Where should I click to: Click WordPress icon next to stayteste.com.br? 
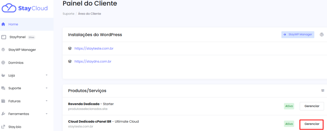pyautogui.click(x=70, y=49)
